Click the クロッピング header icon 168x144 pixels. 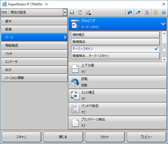click(75, 24)
